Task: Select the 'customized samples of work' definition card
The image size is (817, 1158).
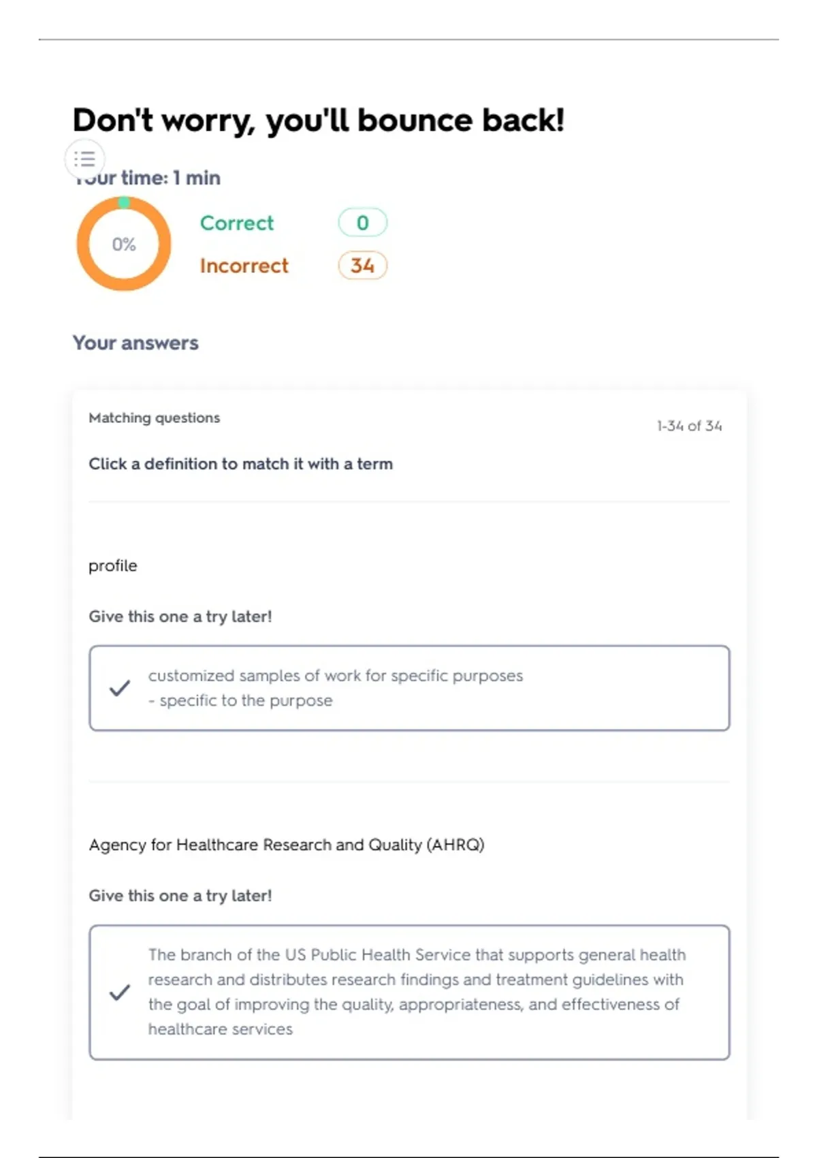Action: (x=409, y=688)
